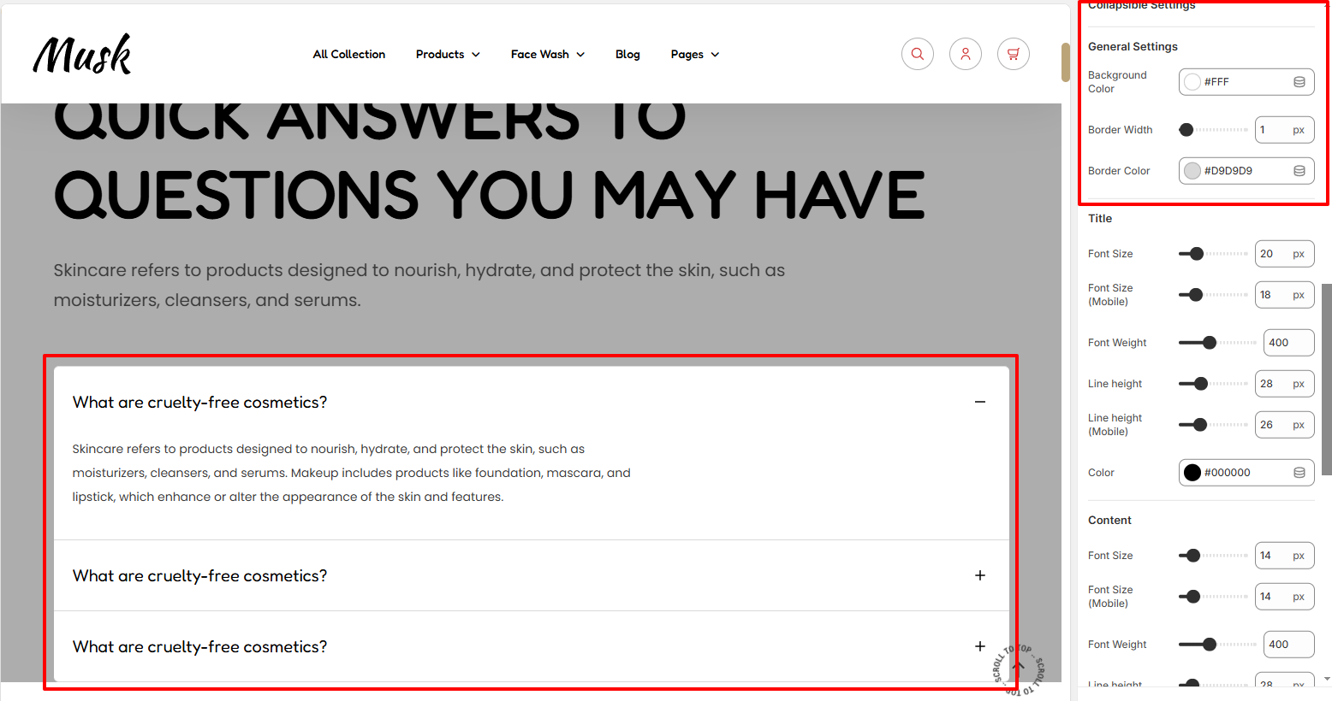The height and width of the screenshot is (701, 1332).
Task: Open the shopping cart icon
Action: [x=1014, y=54]
